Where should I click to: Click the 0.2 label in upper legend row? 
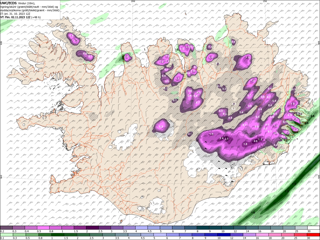click(2, 231)
